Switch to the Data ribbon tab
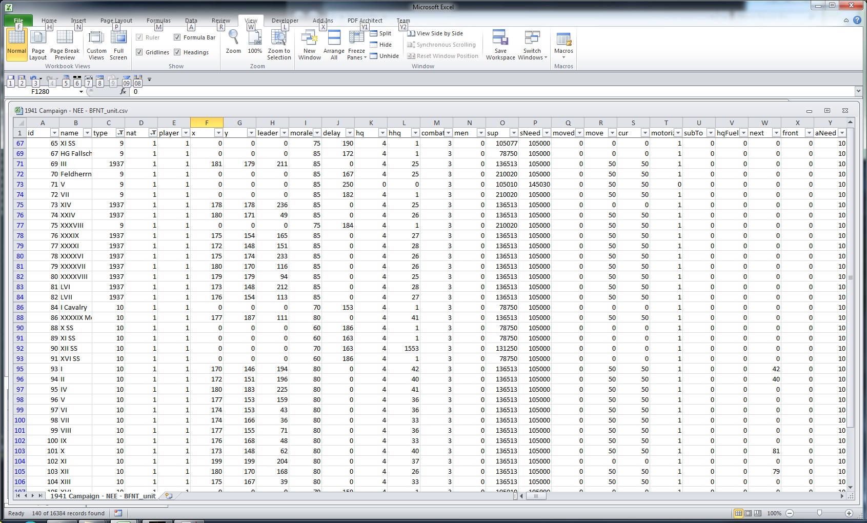The image size is (867, 523). (x=191, y=21)
